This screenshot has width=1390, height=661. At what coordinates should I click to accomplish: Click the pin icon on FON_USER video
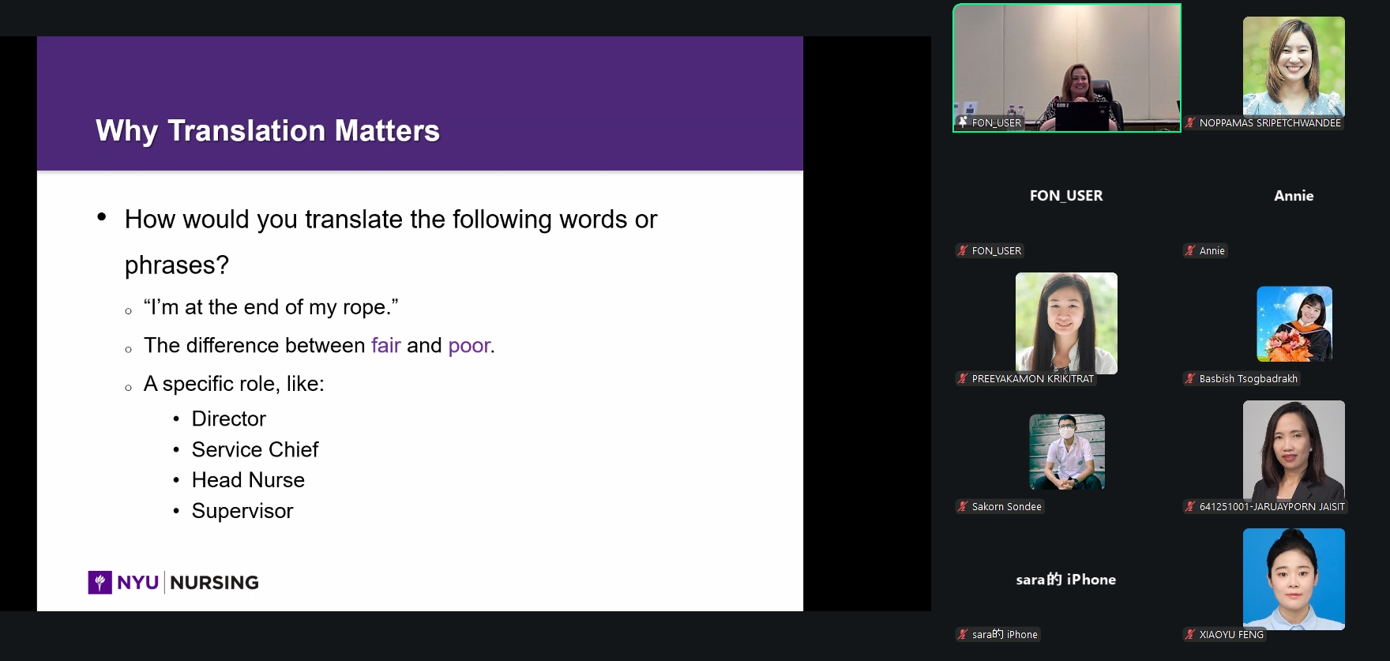962,122
